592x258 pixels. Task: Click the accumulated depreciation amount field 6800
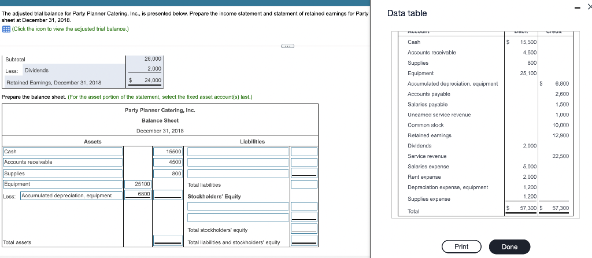[138, 194]
